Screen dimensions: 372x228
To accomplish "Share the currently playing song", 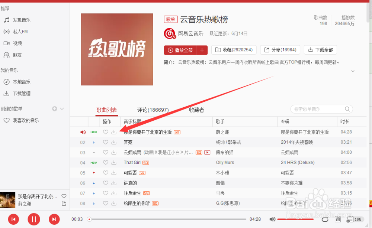I will pyautogui.click(x=64, y=203).
